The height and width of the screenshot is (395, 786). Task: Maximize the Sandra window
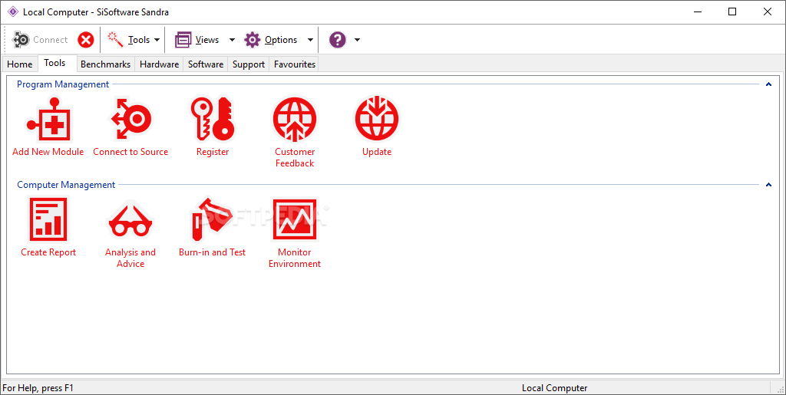pyautogui.click(x=732, y=12)
